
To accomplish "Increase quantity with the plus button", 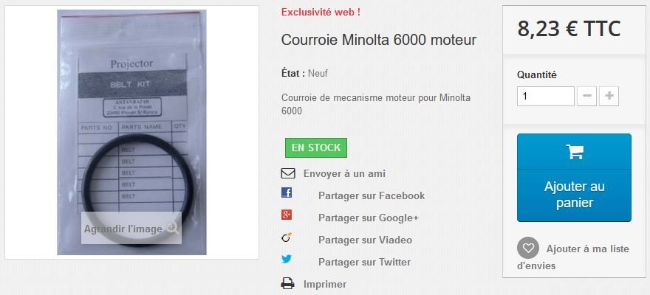I will [609, 97].
